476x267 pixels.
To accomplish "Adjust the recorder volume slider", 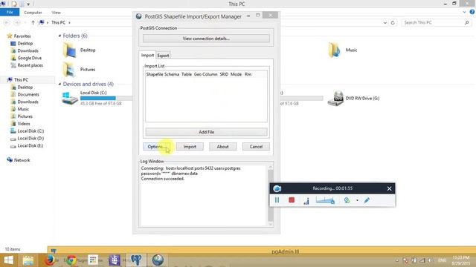I will [325, 200].
